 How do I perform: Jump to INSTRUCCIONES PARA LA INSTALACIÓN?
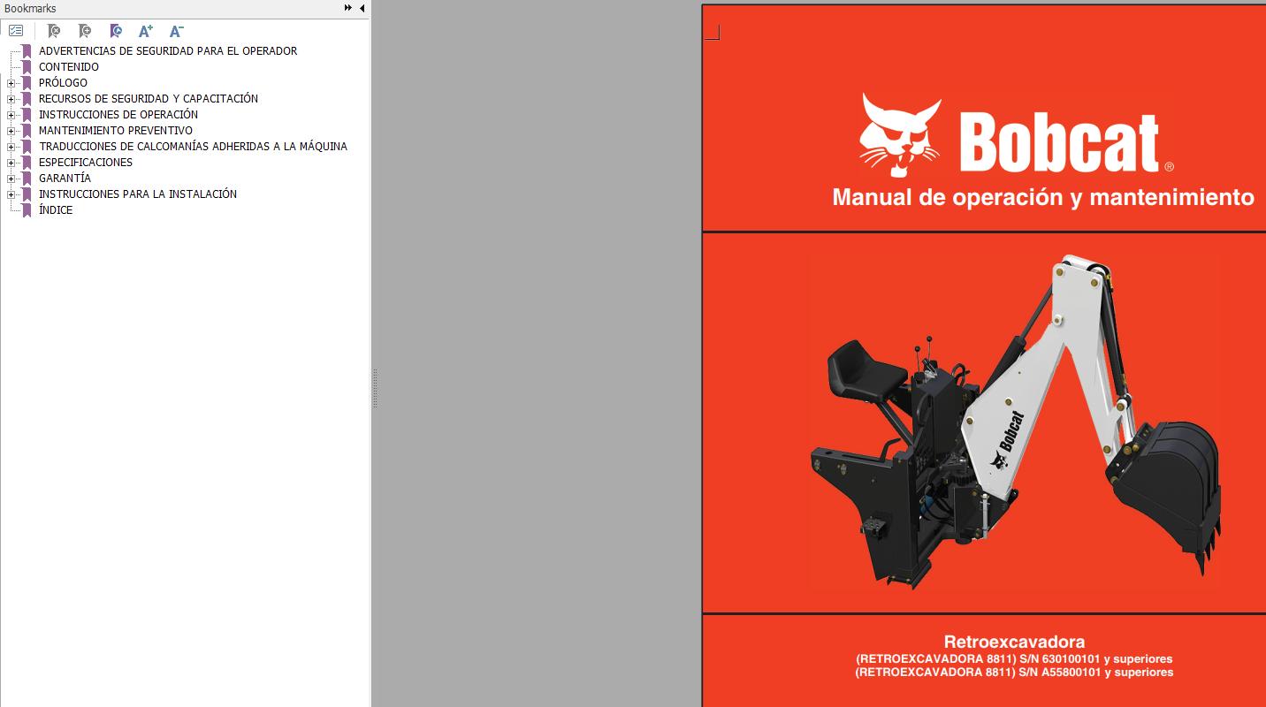138,194
